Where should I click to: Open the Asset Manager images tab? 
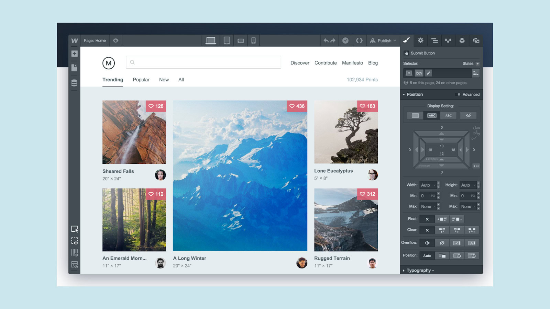point(476,41)
